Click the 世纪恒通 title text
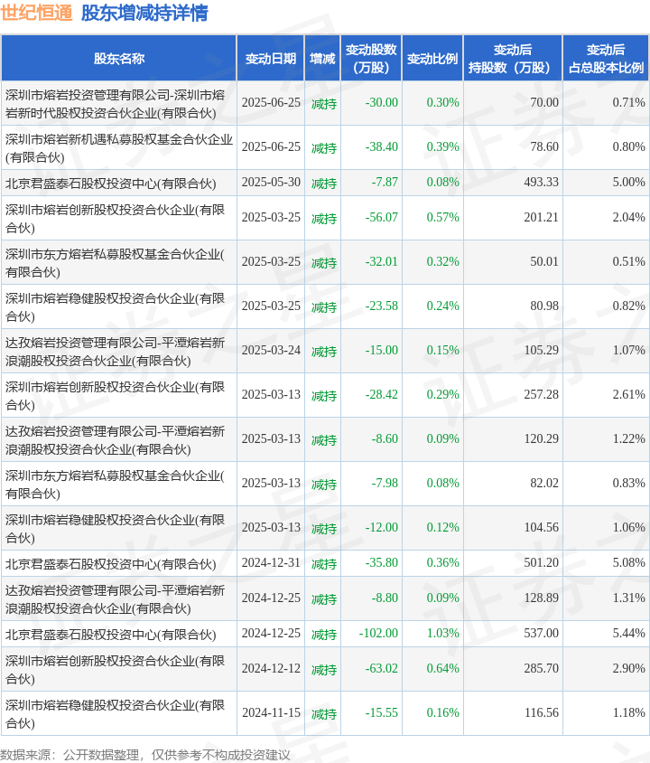This screenshot has height=763, width=650. tap(36, 13)
